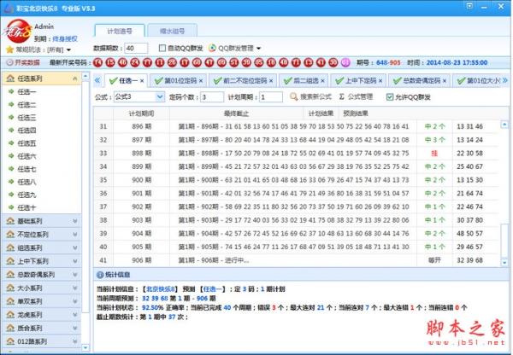
Task: Enable the 自动QQ群发 checkbox
Action: click(x=162, y=48)
